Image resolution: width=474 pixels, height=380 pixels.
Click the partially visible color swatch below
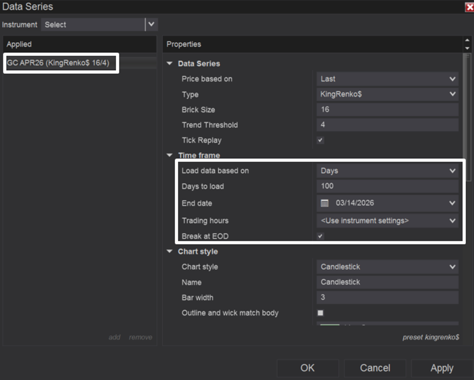pos(330,325)
